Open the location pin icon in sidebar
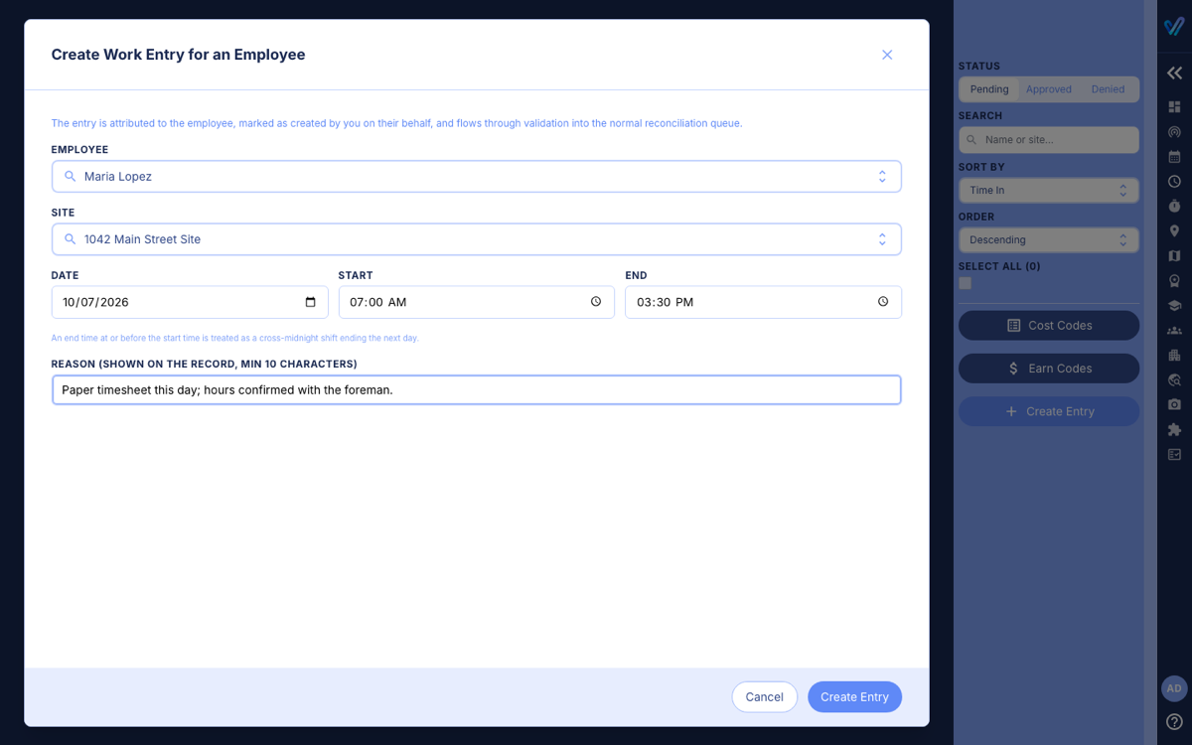Viewport: 1192px width, 745px height. pos(1174,231)
